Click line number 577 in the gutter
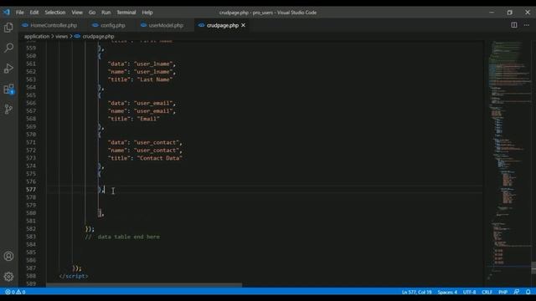Image resolution: width=536 pixels, height=301 pixels. [x=31, y=190]
